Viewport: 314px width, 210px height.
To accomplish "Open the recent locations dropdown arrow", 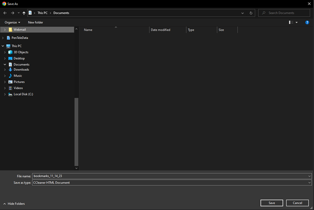I will point(19,13).
